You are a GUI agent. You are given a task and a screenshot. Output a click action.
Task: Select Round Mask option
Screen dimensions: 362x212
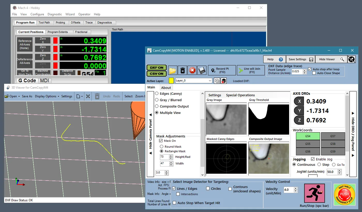pos(162,147)
